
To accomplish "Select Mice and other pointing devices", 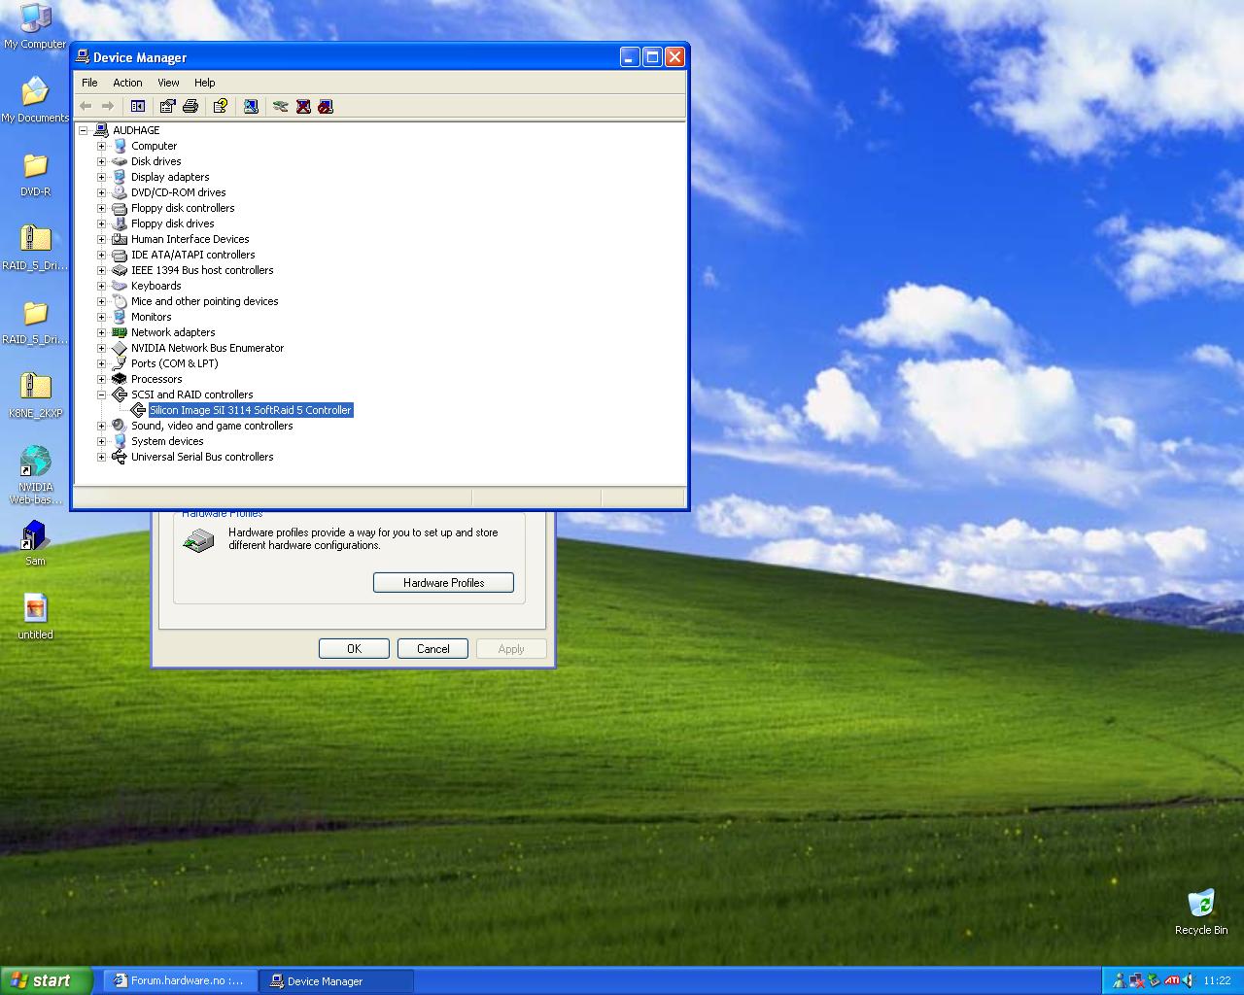I will [x=204, y=301].
